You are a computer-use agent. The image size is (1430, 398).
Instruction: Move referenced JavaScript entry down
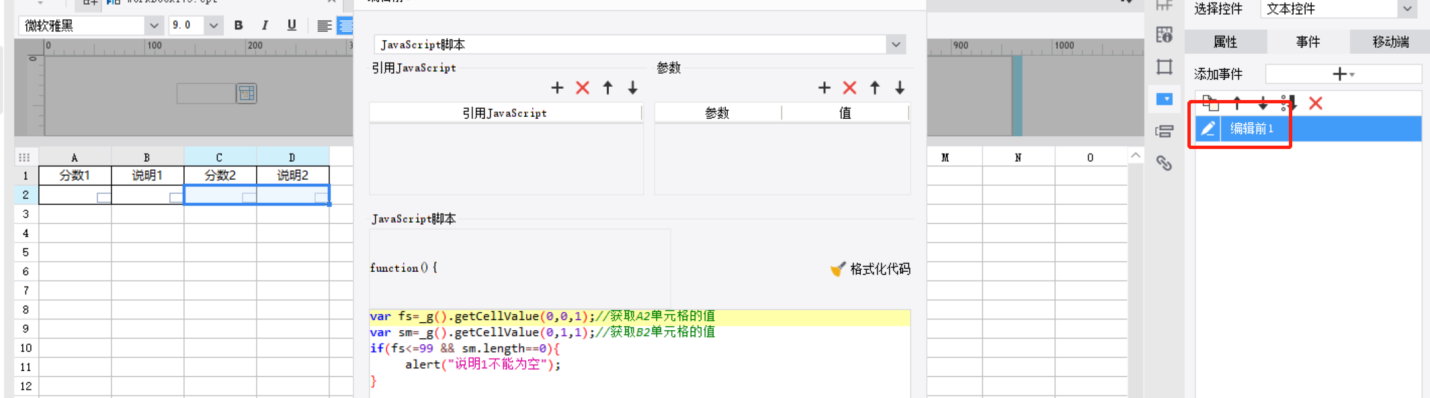(632, 87)
